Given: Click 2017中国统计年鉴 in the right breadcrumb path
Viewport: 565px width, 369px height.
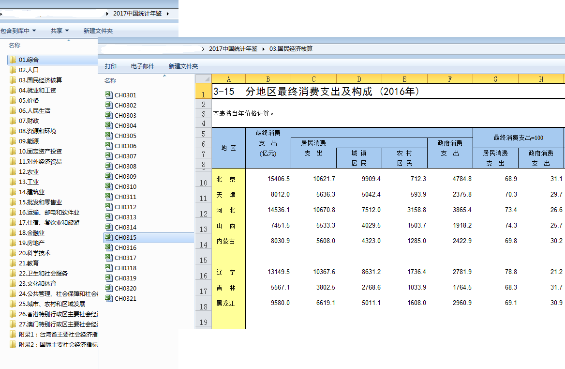Looking at the screenshot, I should 233,49.
